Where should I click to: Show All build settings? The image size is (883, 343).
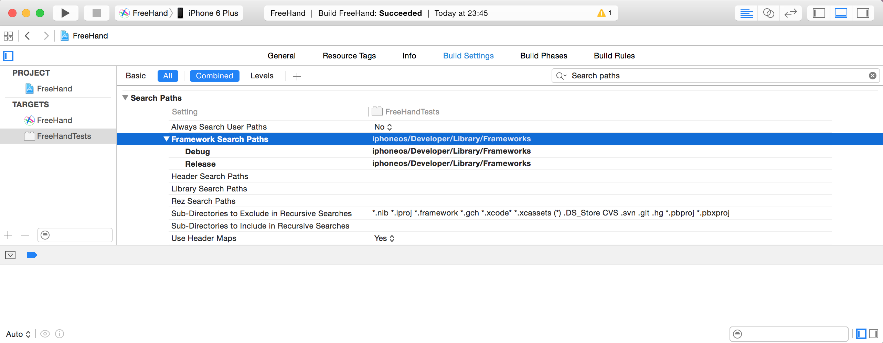pyautogui.click(x=168, y=76)
